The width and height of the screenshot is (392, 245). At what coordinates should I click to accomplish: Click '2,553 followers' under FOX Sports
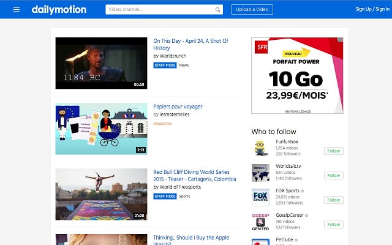pos(290,203)
